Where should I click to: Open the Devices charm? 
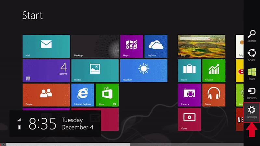(252, 93)
